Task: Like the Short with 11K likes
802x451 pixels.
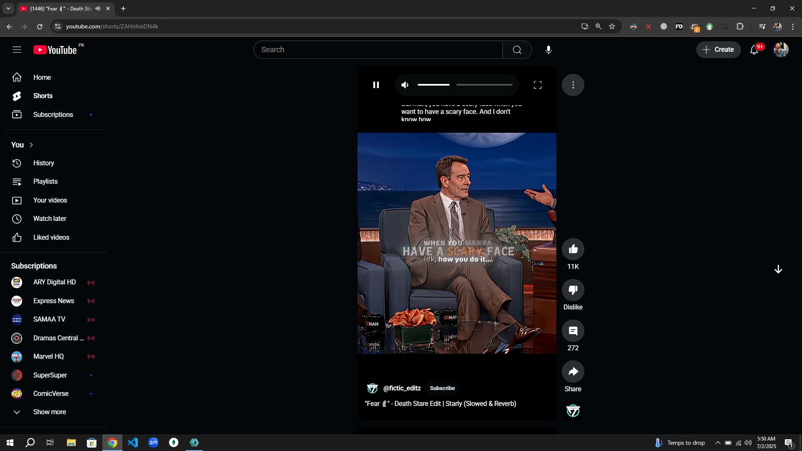Action: [573, 249]
